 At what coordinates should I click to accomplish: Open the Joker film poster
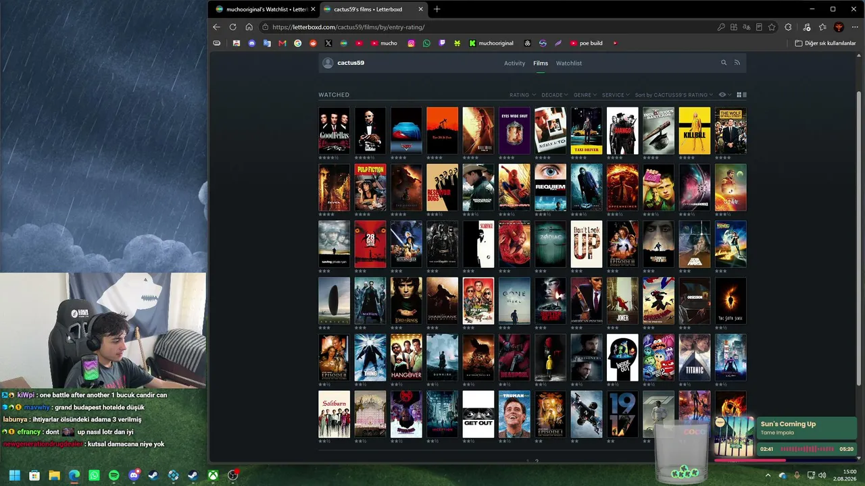point(622,300)
